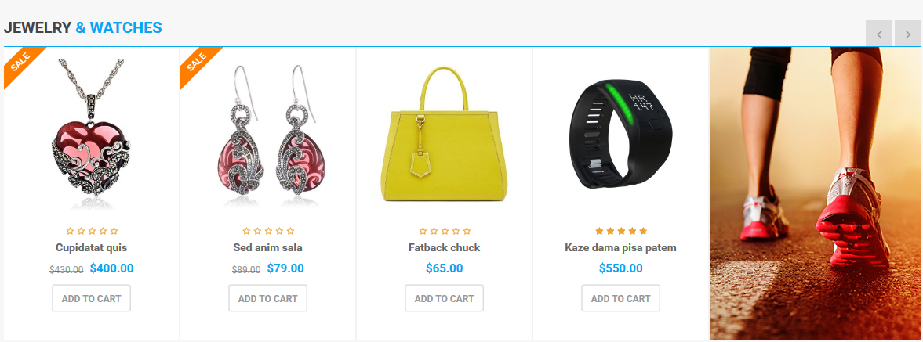This screenshot has height=342, width=923.
Task: Open the Kaze dama pisa patem link
Action: tap(621, 247)
